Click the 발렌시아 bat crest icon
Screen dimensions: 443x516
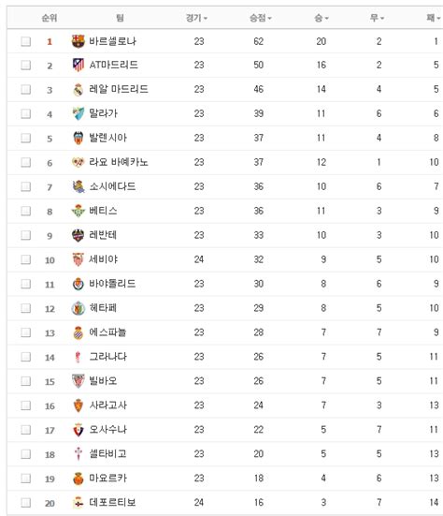(79, 138)
